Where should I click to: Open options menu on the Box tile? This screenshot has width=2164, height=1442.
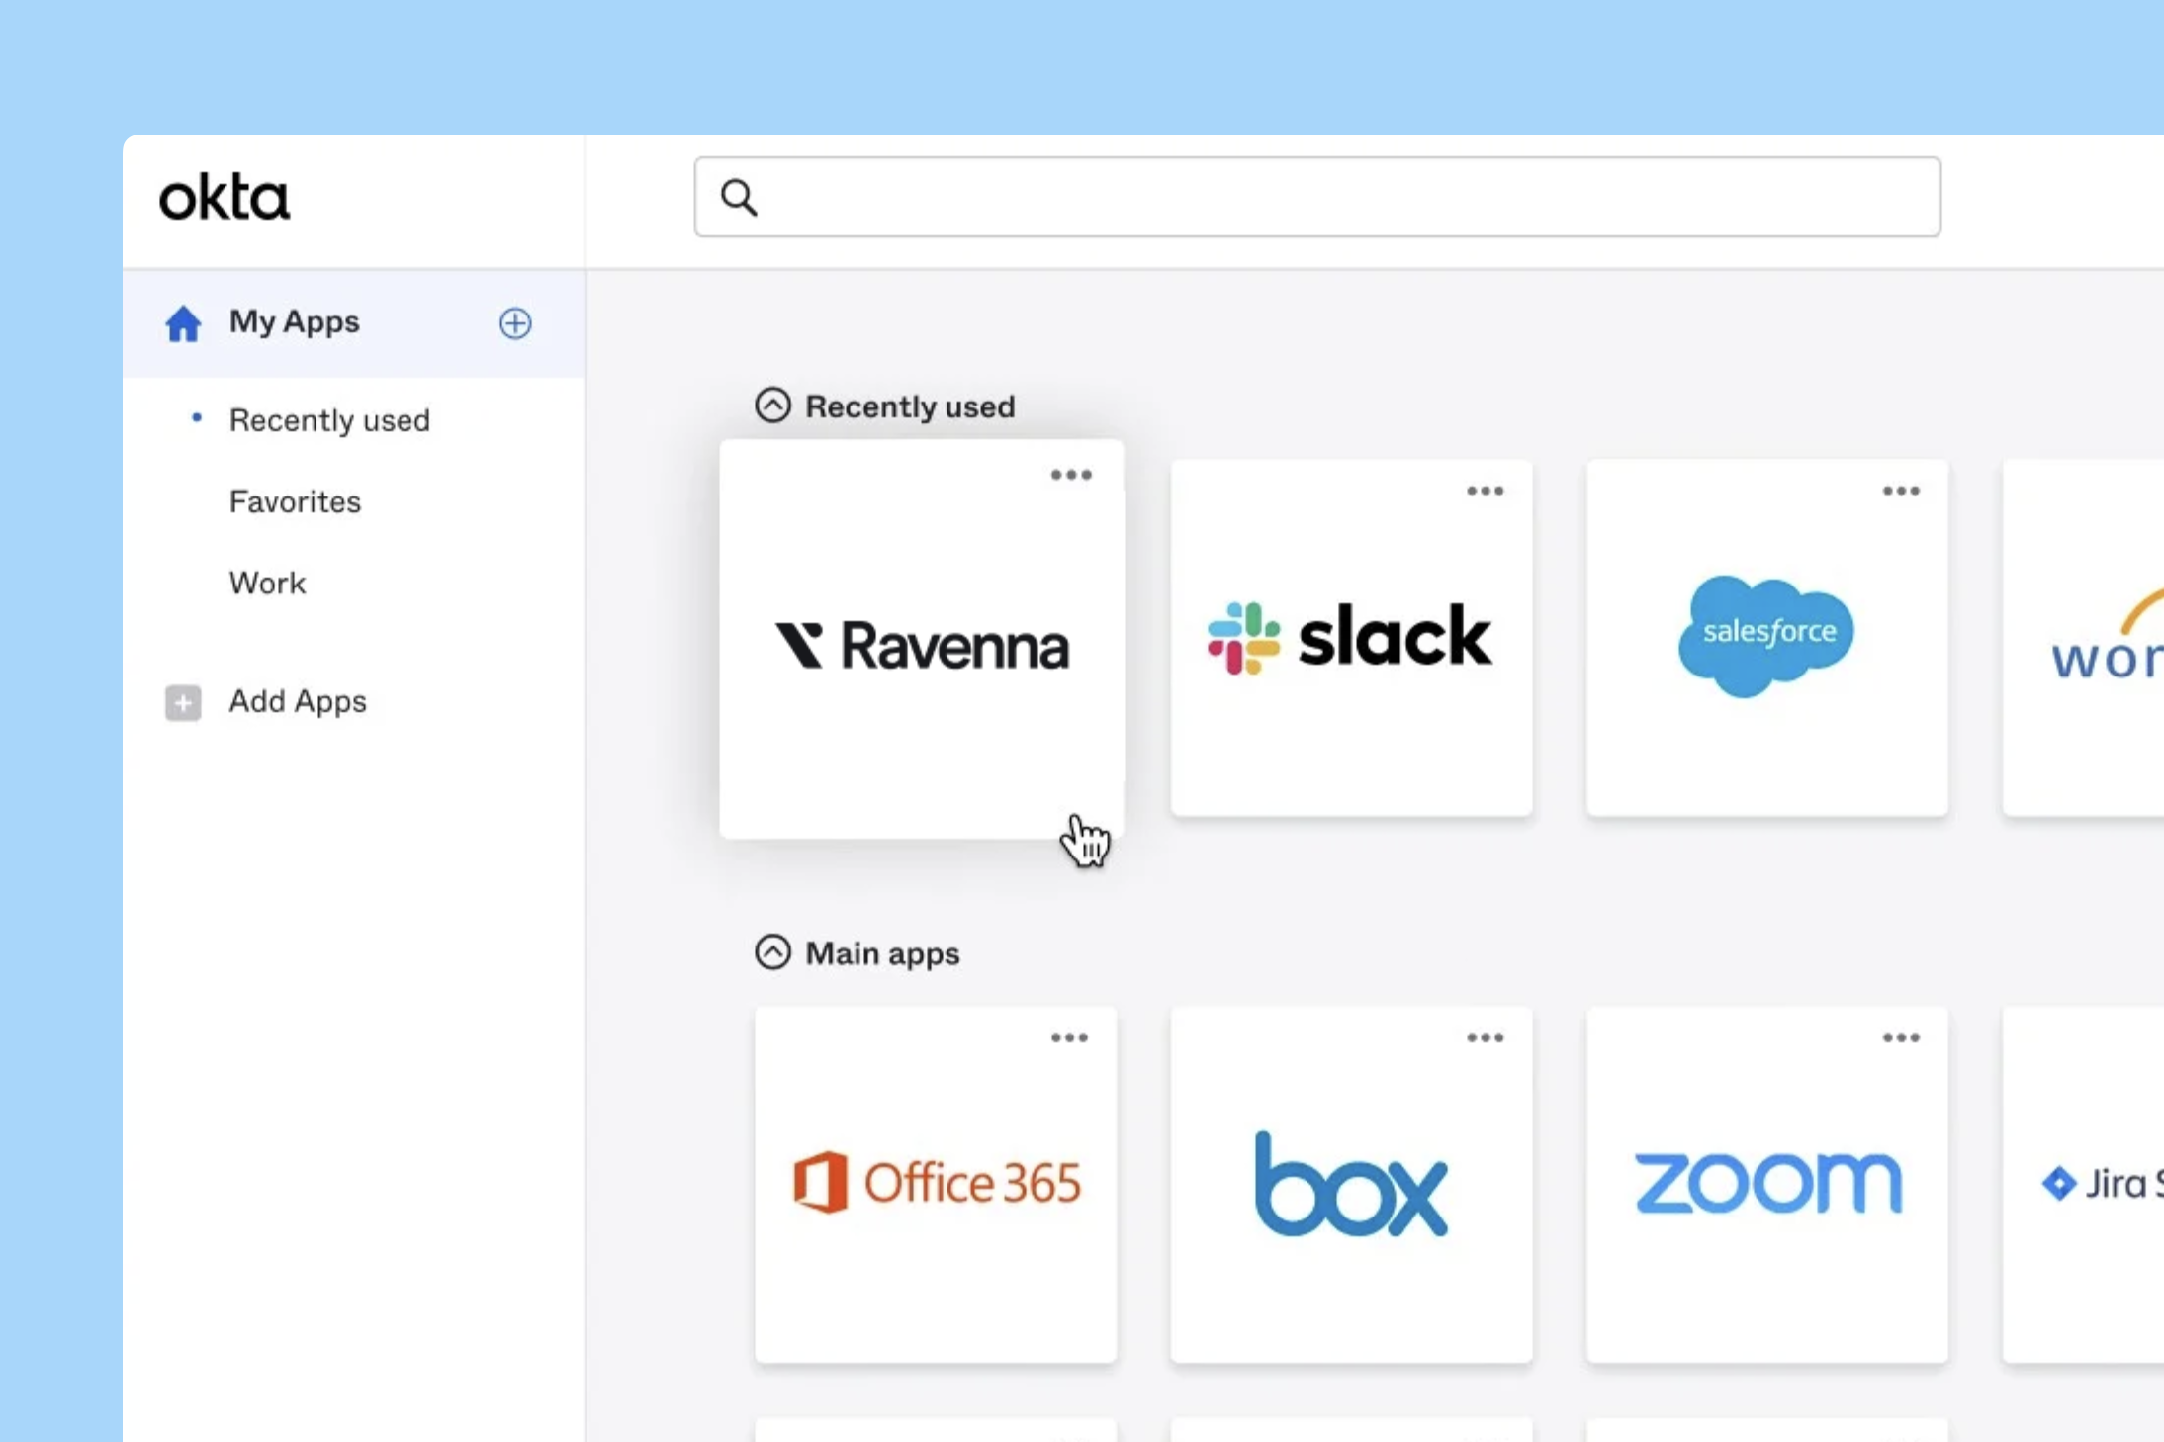pyautogui.click(x=1484, y=1037)
